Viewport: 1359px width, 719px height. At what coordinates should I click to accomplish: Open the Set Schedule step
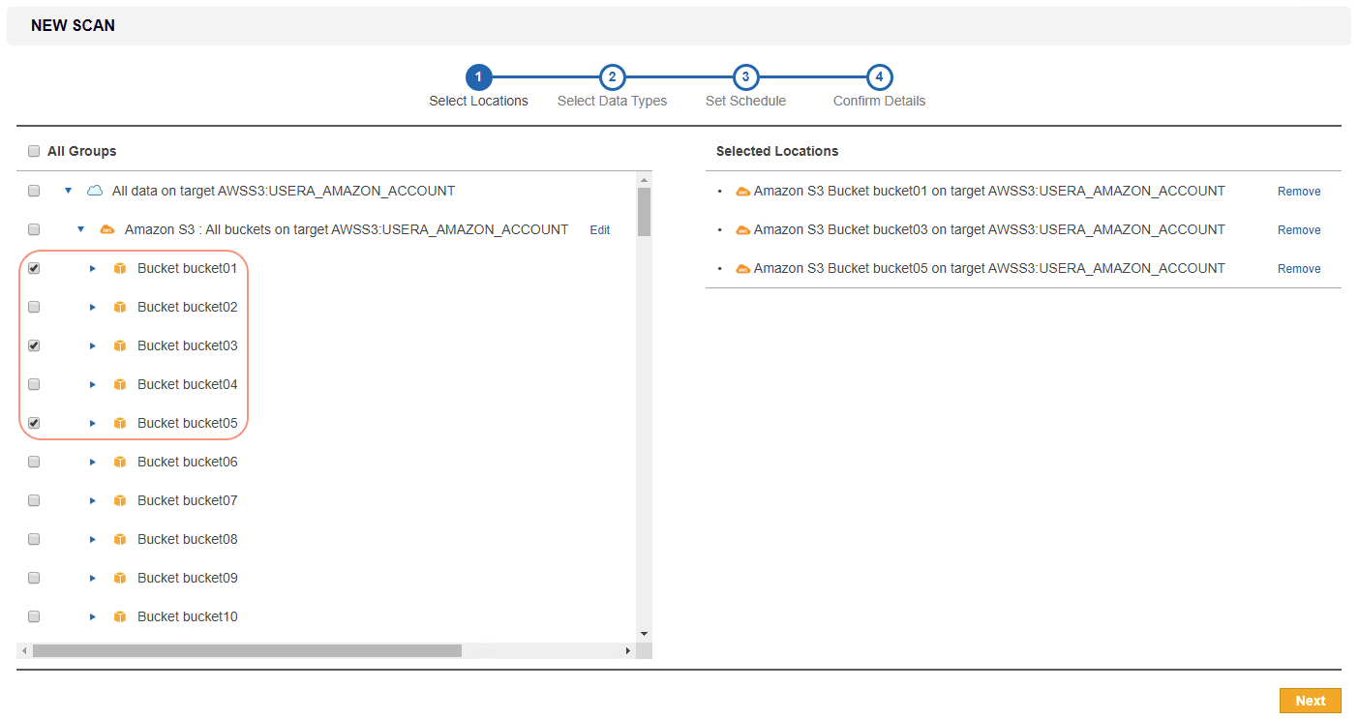click(745, 77)
